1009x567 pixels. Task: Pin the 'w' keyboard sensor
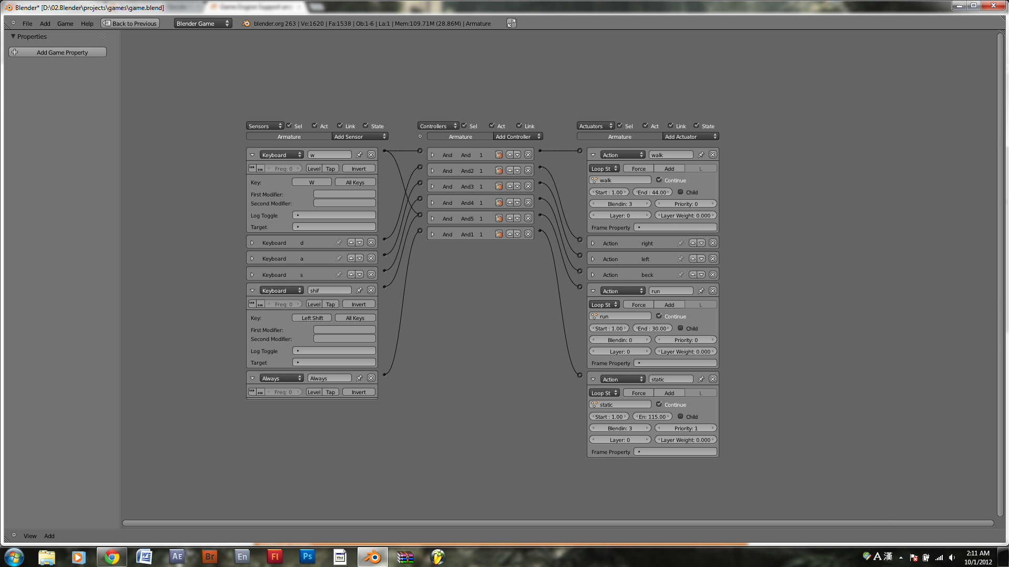coord(359,154)
